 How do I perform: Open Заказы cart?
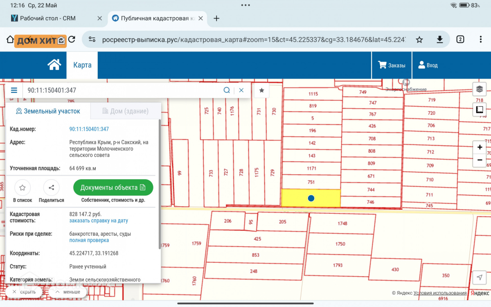[x=392, y=65]
